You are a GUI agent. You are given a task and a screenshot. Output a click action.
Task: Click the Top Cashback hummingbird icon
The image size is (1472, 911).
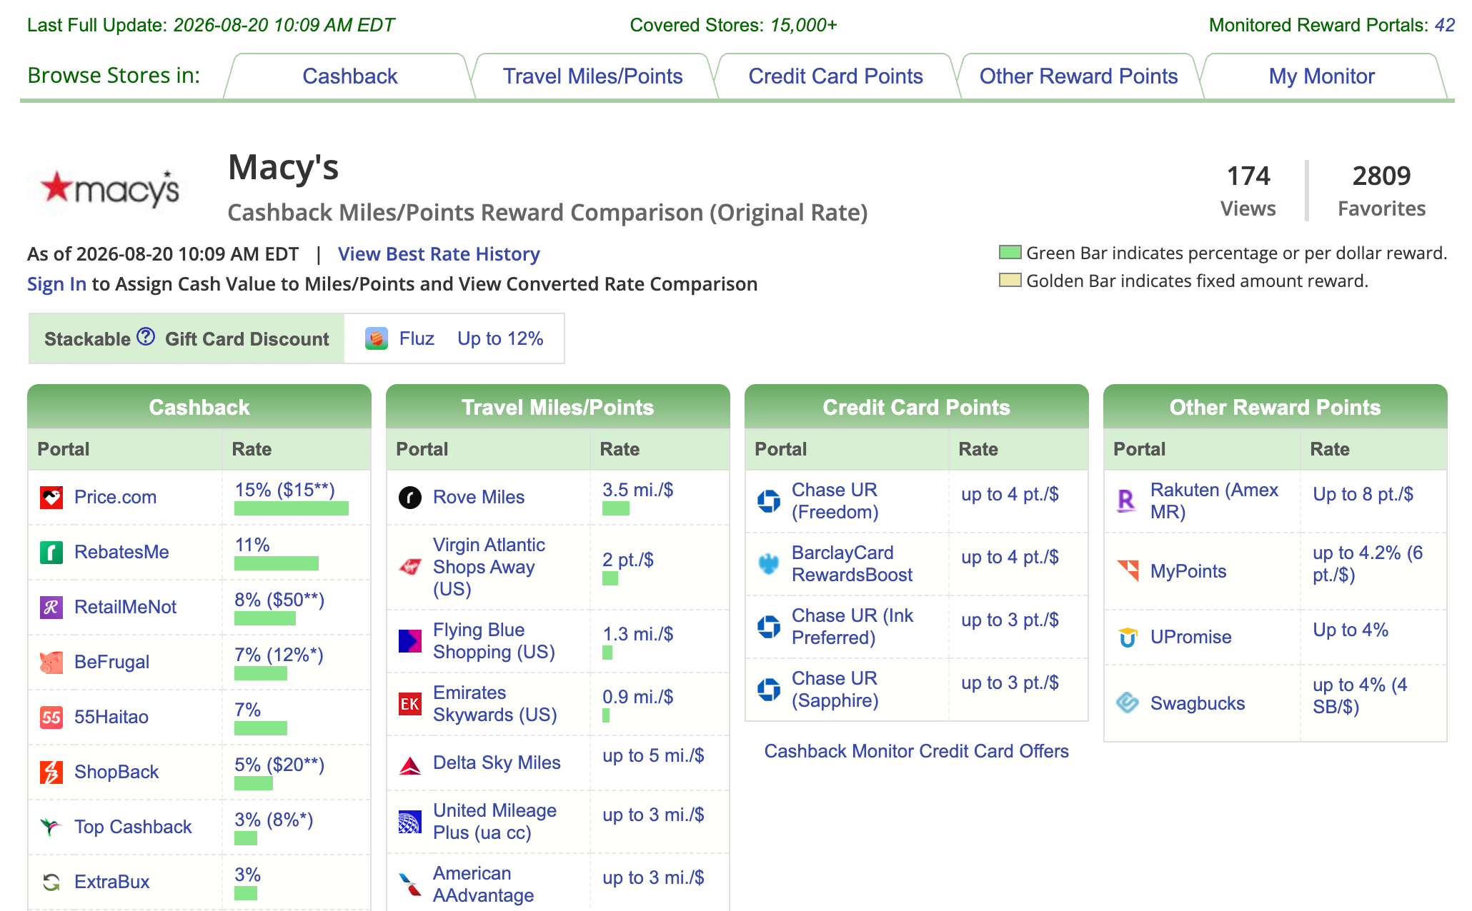(x=51, y=827)
